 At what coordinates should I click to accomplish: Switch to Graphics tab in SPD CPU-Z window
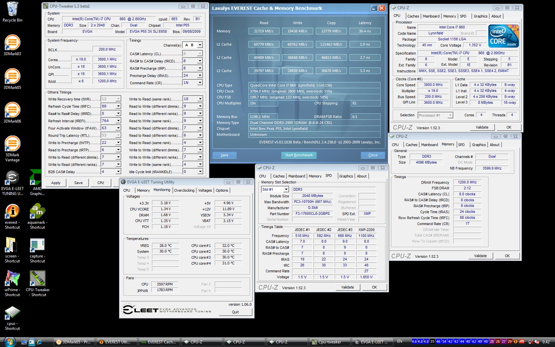346,176
